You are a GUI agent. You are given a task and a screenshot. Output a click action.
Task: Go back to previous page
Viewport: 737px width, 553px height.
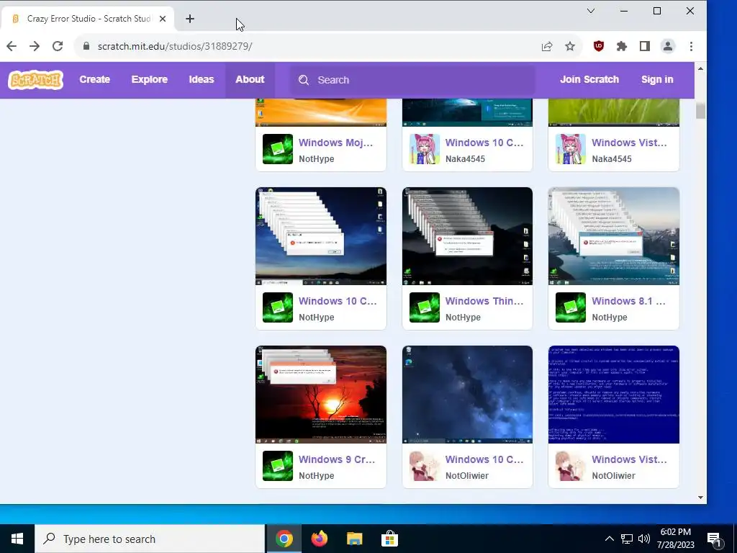[x=12, y=46]
